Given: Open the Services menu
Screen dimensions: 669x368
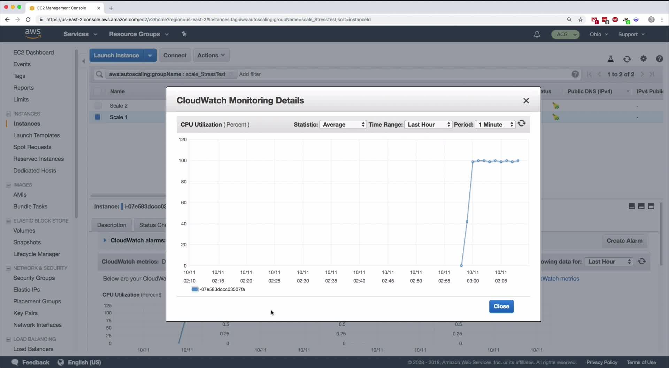Looking at the screenshot, I should [80, 34].
